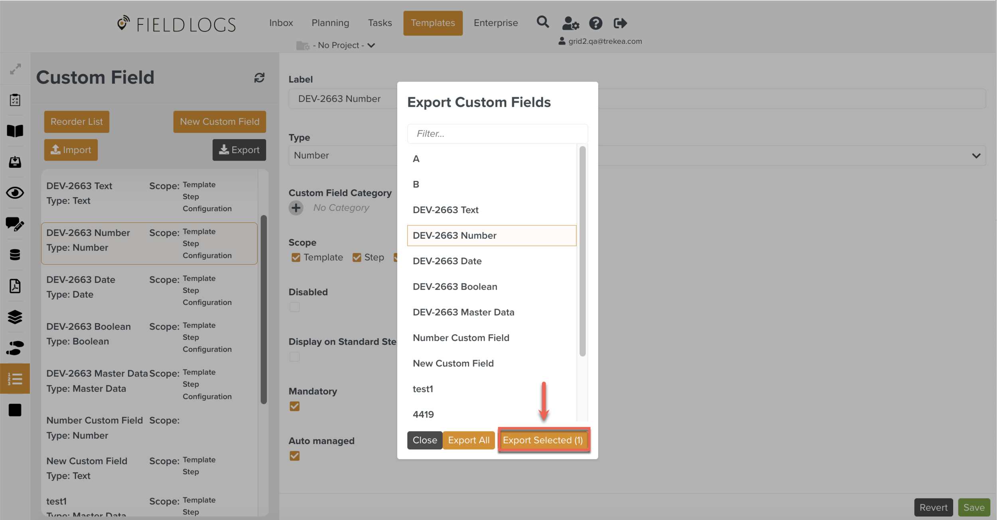Click the help question mark icon

click(x=595, y=24)
